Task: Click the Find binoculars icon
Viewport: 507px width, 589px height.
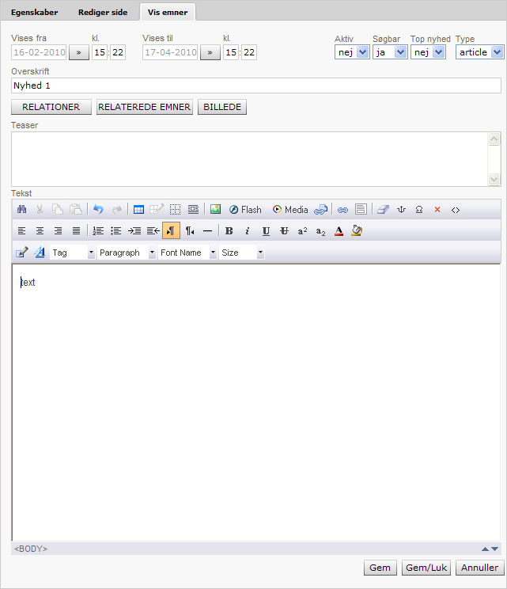Action: tap(21, 210)
